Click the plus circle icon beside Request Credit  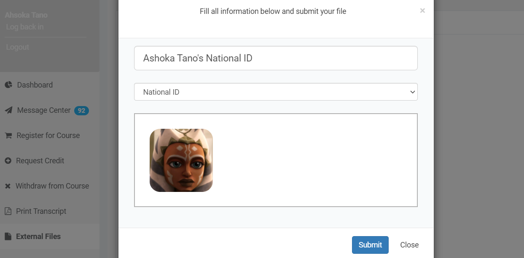tap(8, 161)
